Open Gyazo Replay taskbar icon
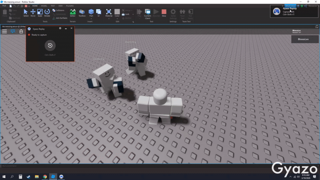The width and height of the screenshot is (320, 180). [x=61, y=176]
